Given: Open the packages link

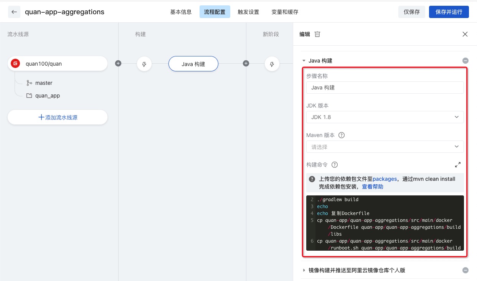Looking at the screenshot, I should coord(385,179).
